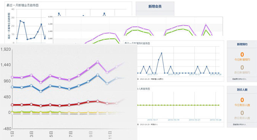The width and height of the screenshot is (257, 140).
Task: Click 2013-10-21 date in appointment trend chart
Action: coord(195,75)
